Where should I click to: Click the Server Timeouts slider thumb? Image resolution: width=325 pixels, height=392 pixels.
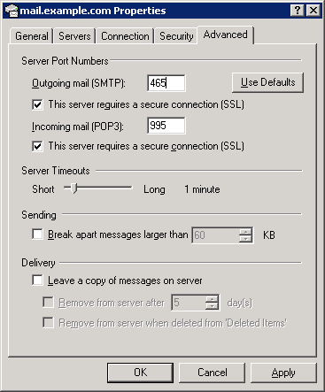pos(74,188)
